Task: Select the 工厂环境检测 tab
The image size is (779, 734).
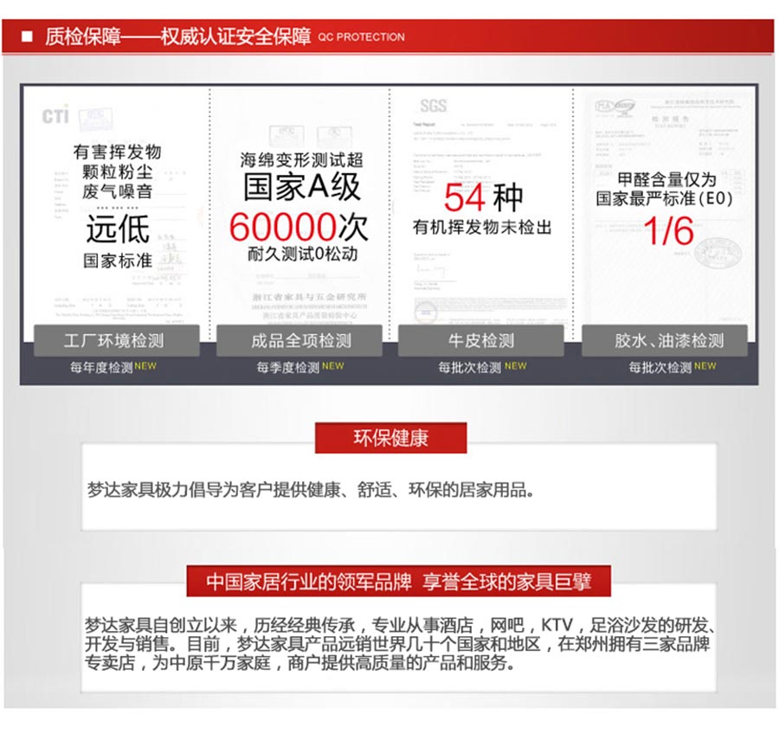Action: (116, 340)
